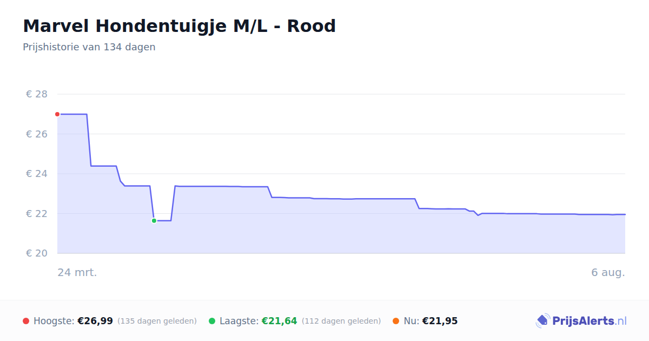Click the red dot beside Hoogste
Screen dimensions: 649x341
tap(26, 321)
